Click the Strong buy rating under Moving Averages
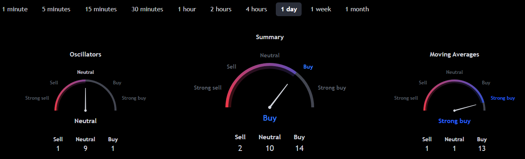Image resolution: width=525 pixels, height=159 pixels. [454, 121]
